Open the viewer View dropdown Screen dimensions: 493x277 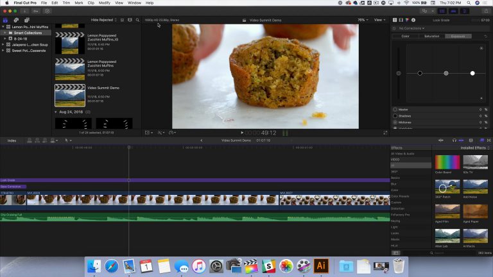click(x=379, y=20)
